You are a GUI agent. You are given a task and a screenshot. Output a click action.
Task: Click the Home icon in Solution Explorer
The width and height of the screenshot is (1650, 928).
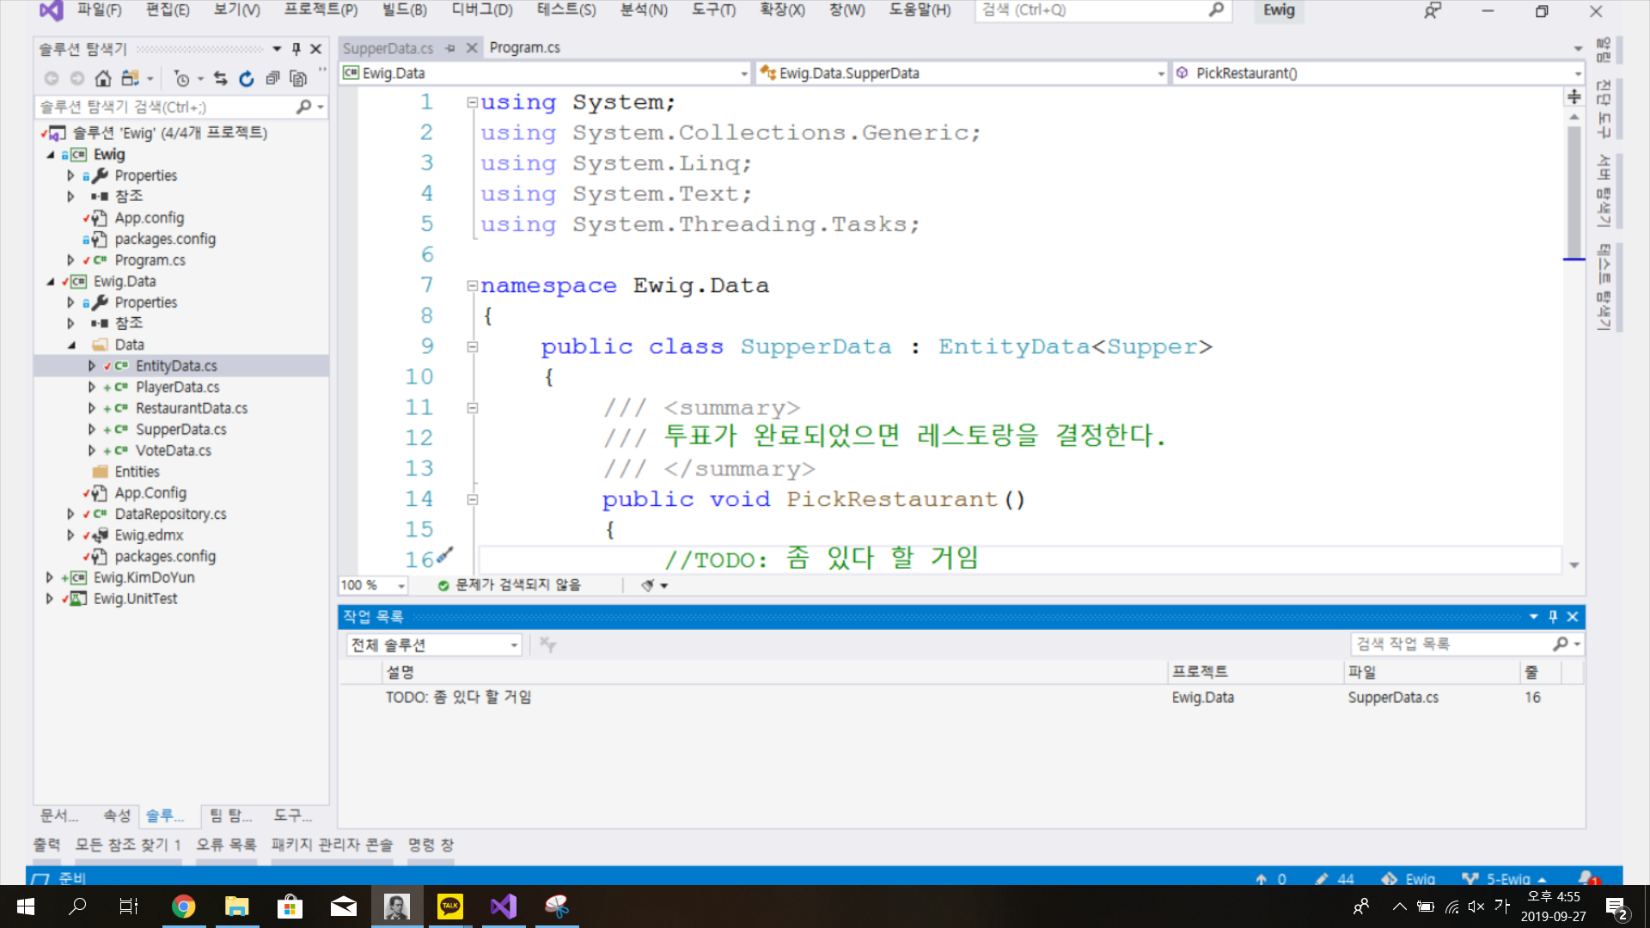pyautogui.click(x=103, y=79)
